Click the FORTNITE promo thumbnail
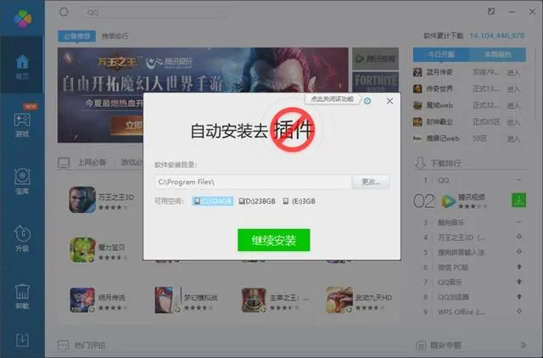The width and height of the screenshot is (543, 358). coord(375,82)
